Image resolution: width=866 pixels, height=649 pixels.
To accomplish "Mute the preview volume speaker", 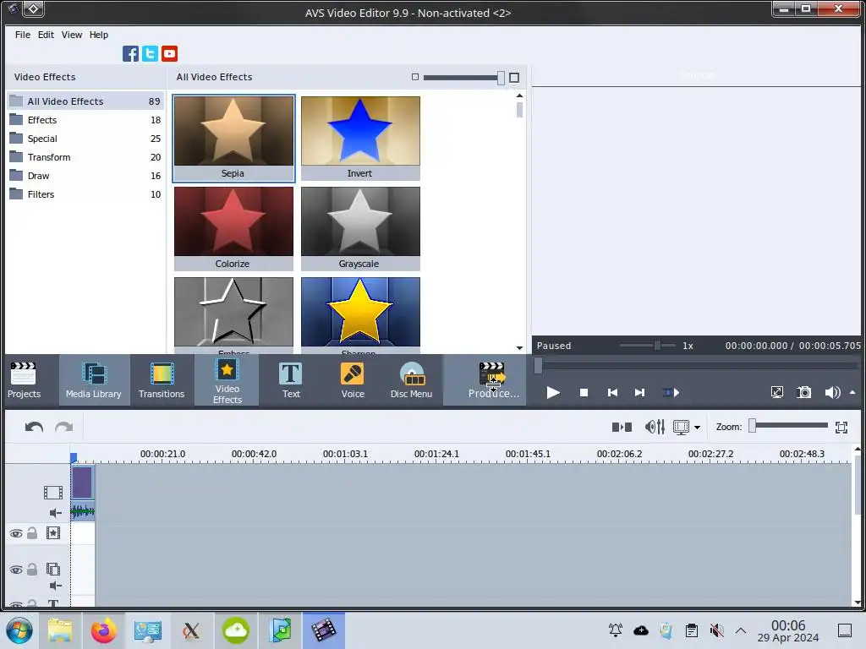I will click(832, 392).
